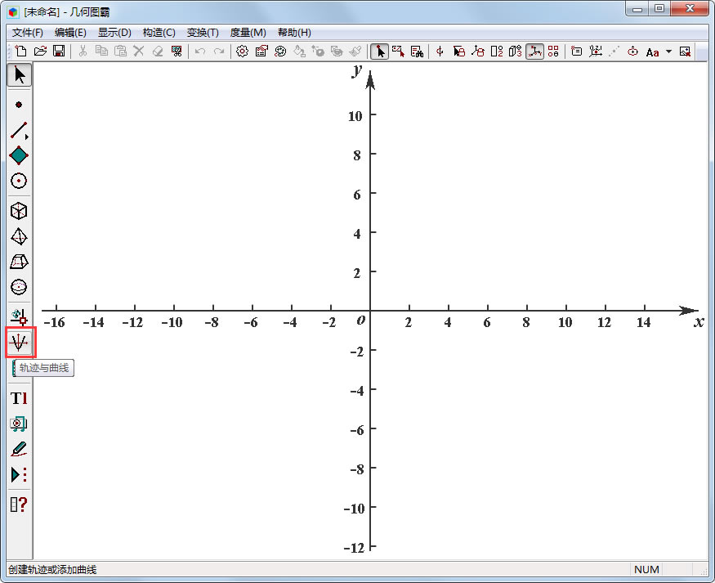715x583 pixels.
Task: Pick the cube solid tool
Action: (x=19, y=211)
